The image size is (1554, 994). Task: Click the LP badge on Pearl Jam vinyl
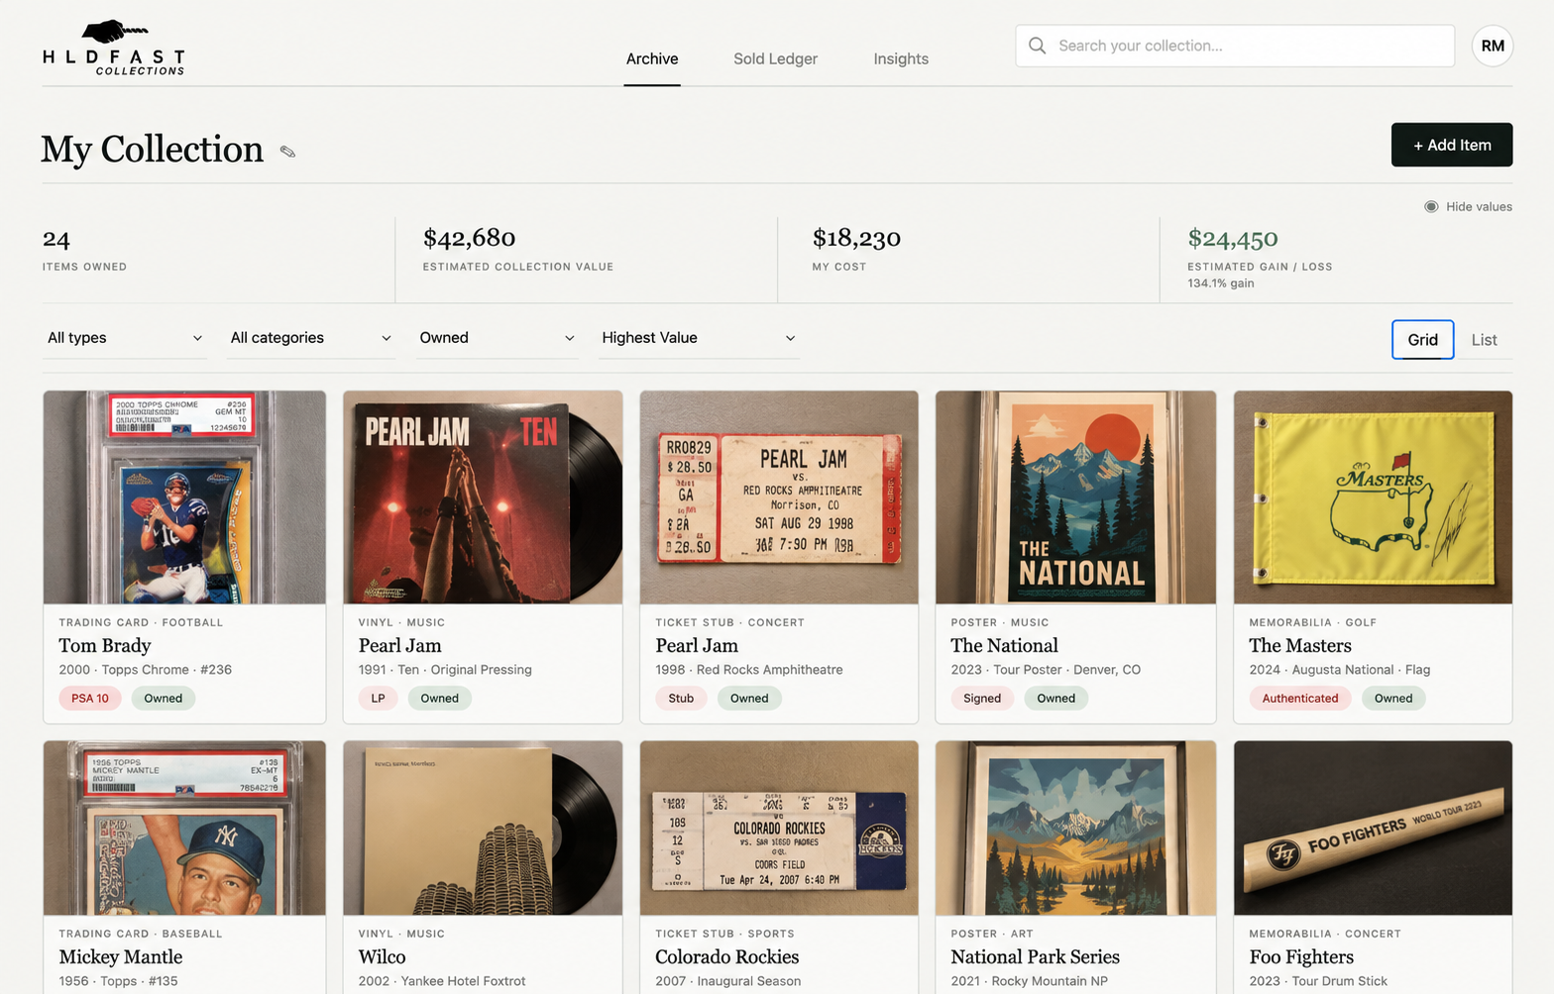(x=378, y=698)
